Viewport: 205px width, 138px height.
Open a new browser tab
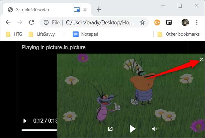coord(99,9)
